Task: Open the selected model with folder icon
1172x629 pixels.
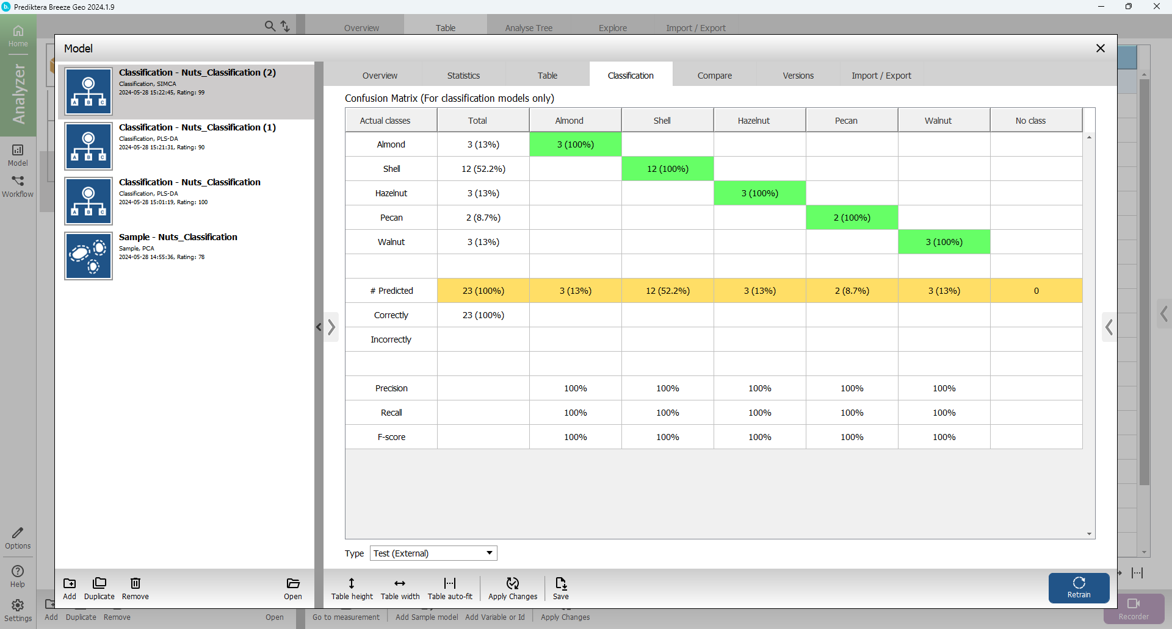Action: (x=292, y=588)
